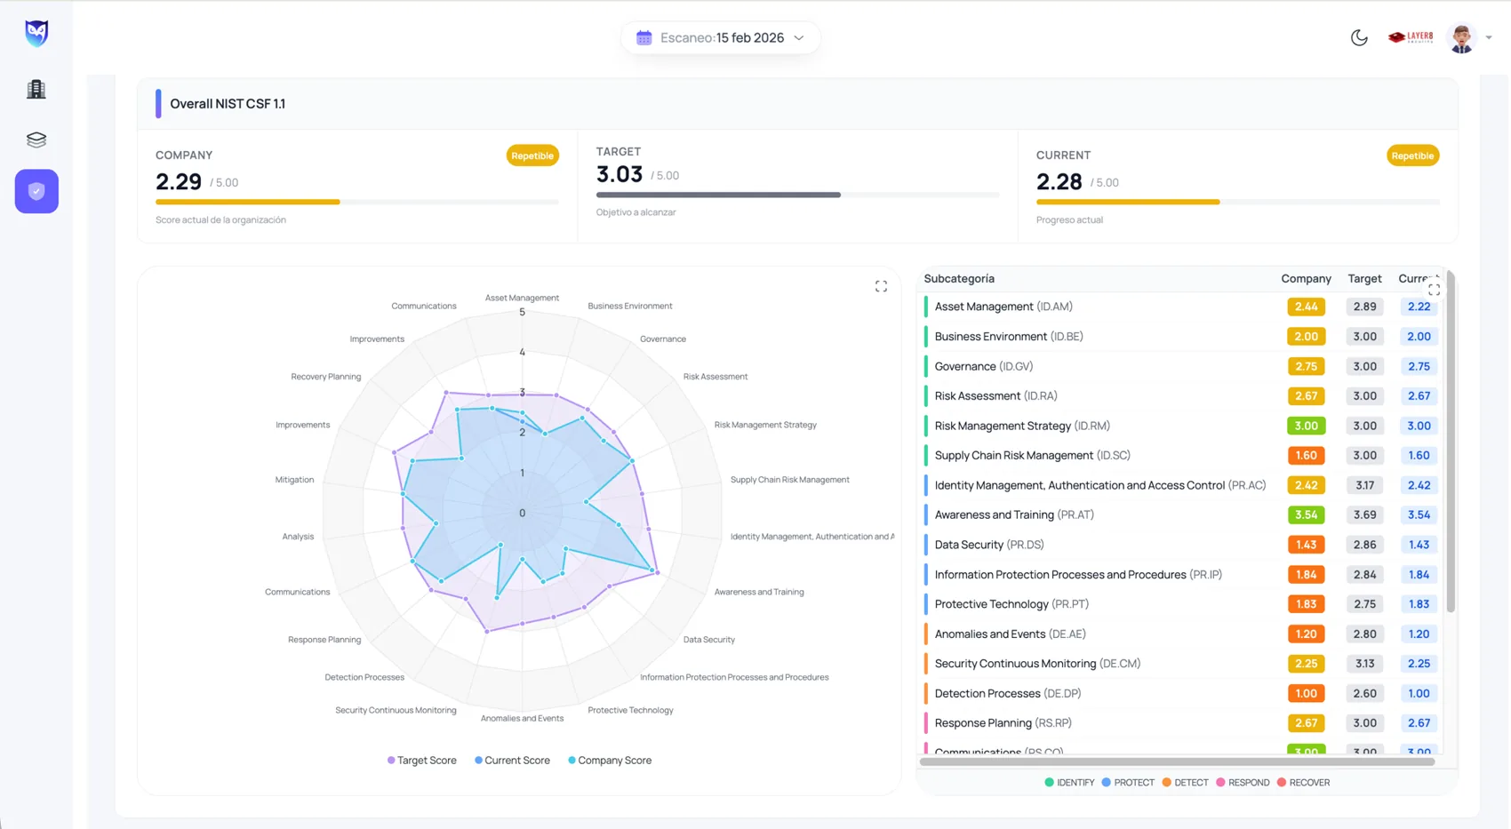Open the layers stack sidebar icon

[x=36, y=140]
